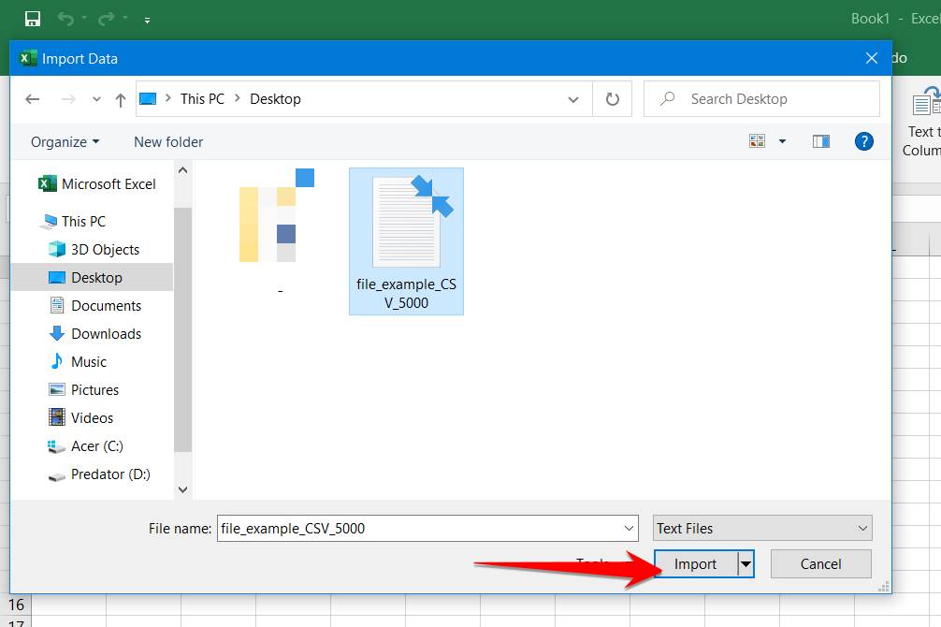Toggle the preview pane

[x=821, y=141]
